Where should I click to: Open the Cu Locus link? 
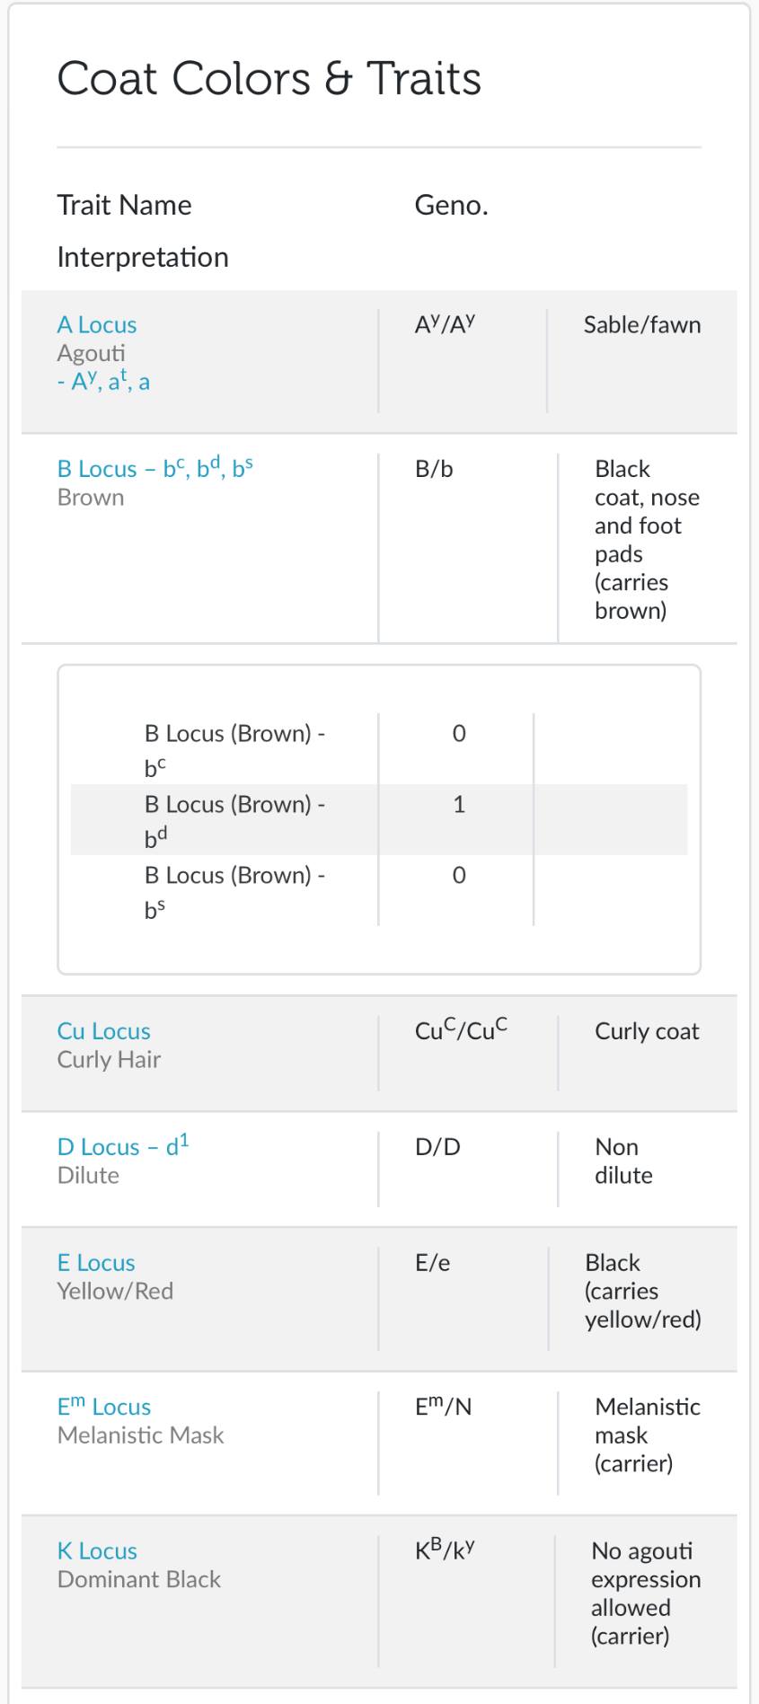coord(103,1031)
